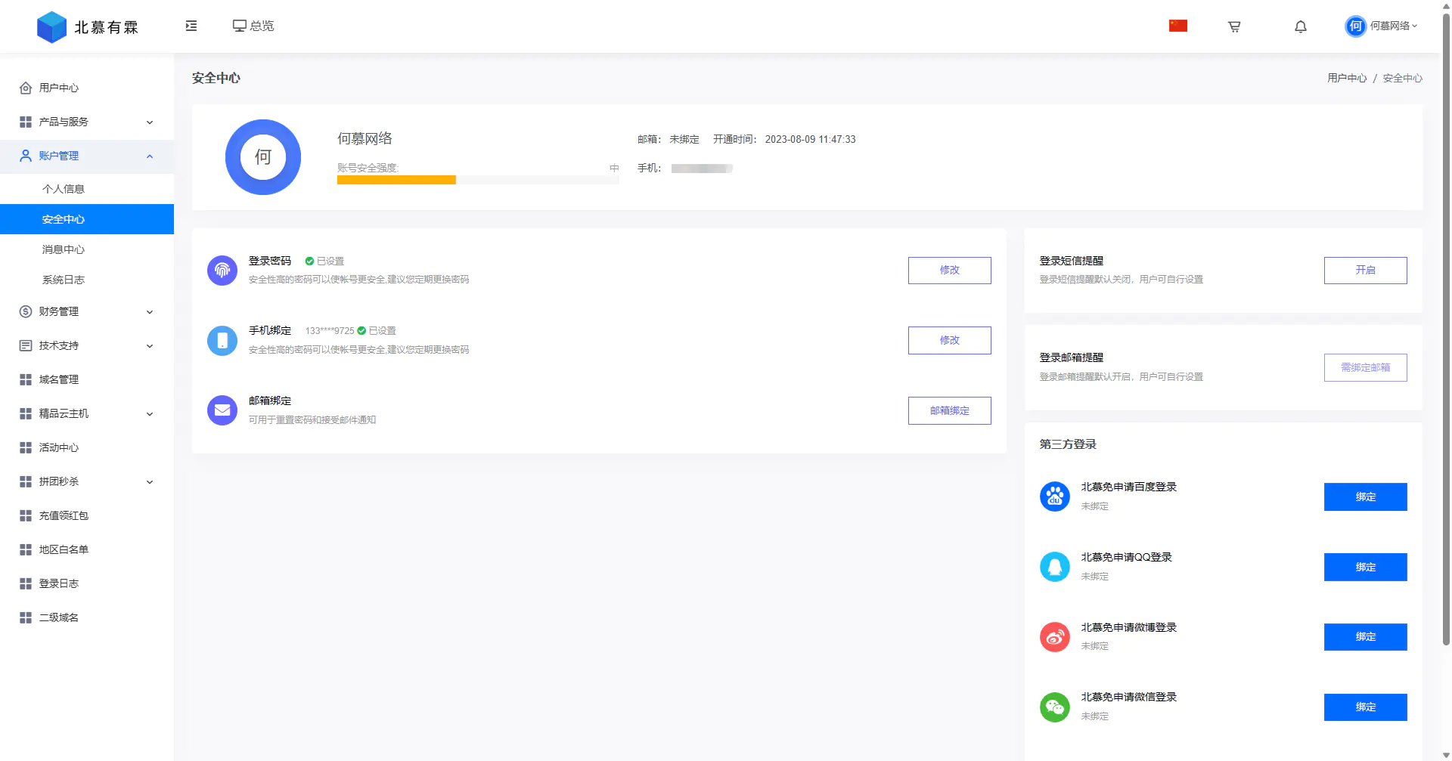Enable 登录短信提醒 with the 开启 button
Image resolution: width=1452 pixels, height=761 pixels.
pyautogui.click(x=1365, y=270)
